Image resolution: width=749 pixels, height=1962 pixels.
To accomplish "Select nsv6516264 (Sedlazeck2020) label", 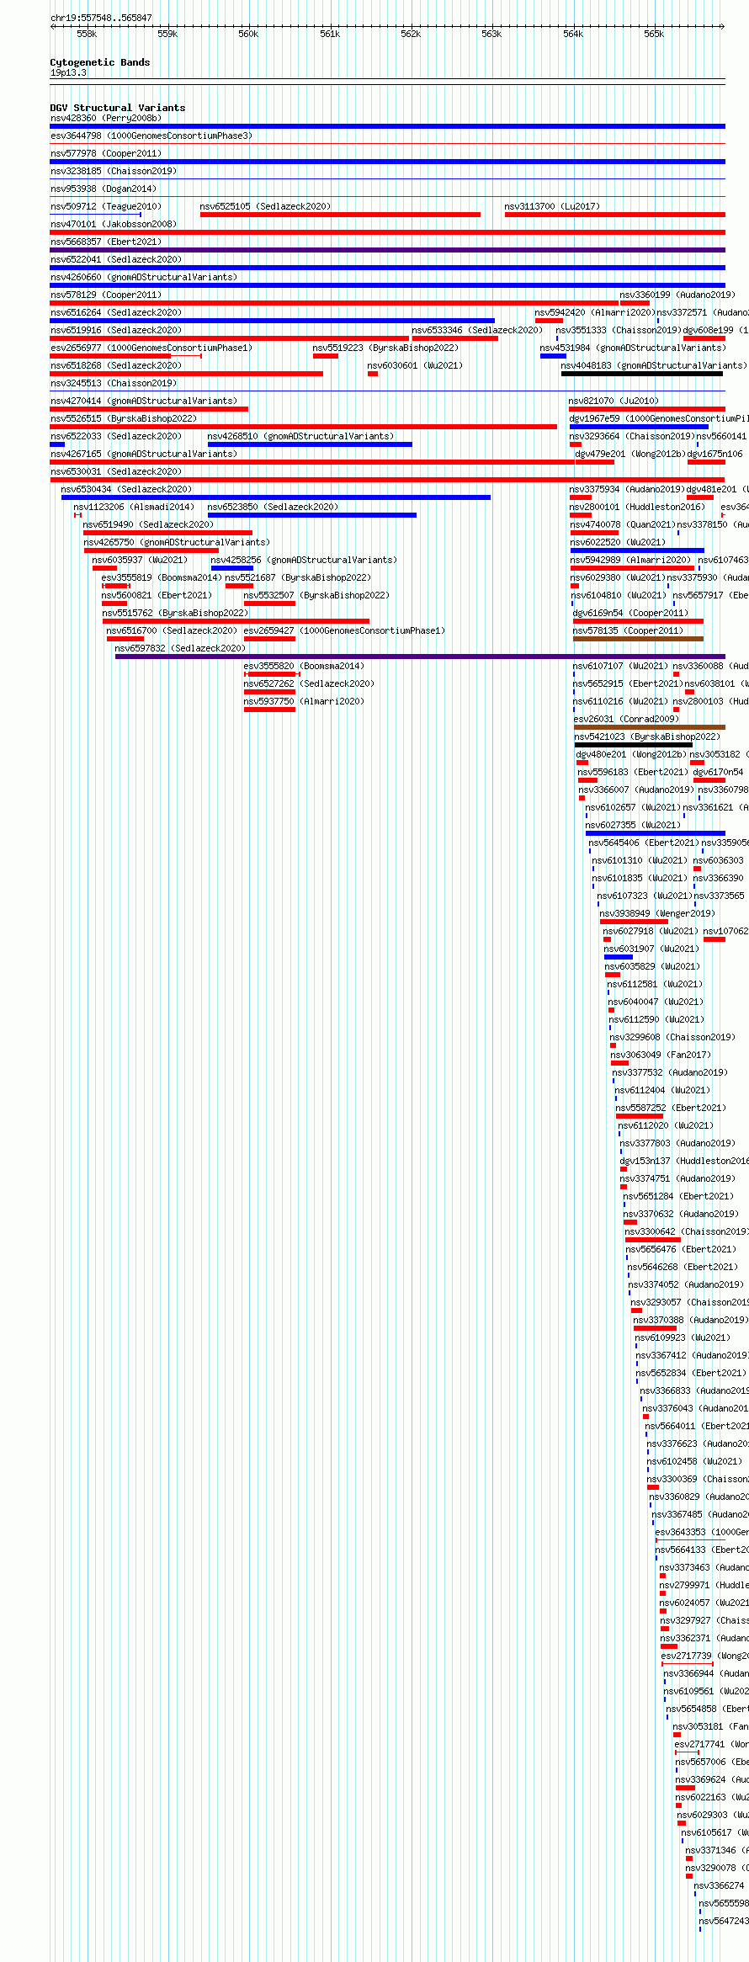I will click(x=116, y=313).
